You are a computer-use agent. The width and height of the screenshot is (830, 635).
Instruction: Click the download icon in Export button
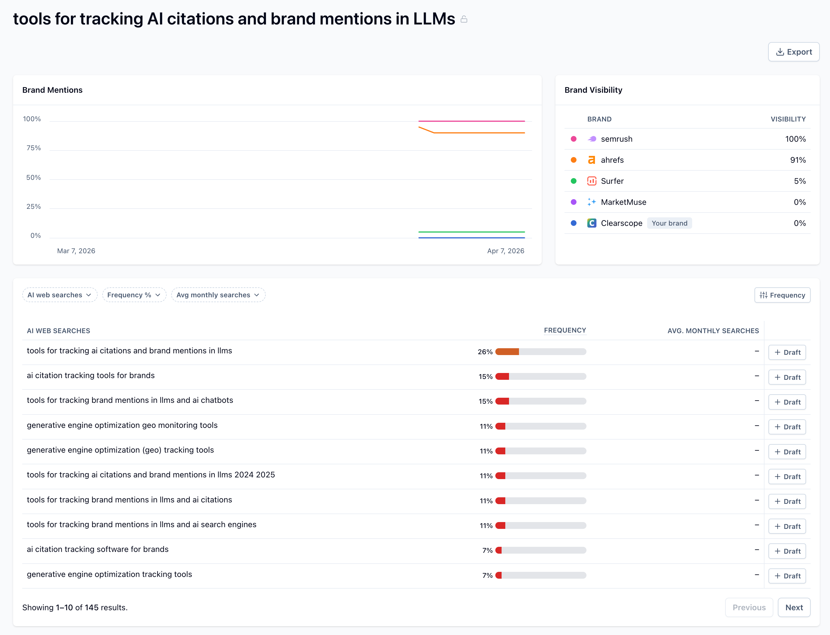(x=780, y=52)
